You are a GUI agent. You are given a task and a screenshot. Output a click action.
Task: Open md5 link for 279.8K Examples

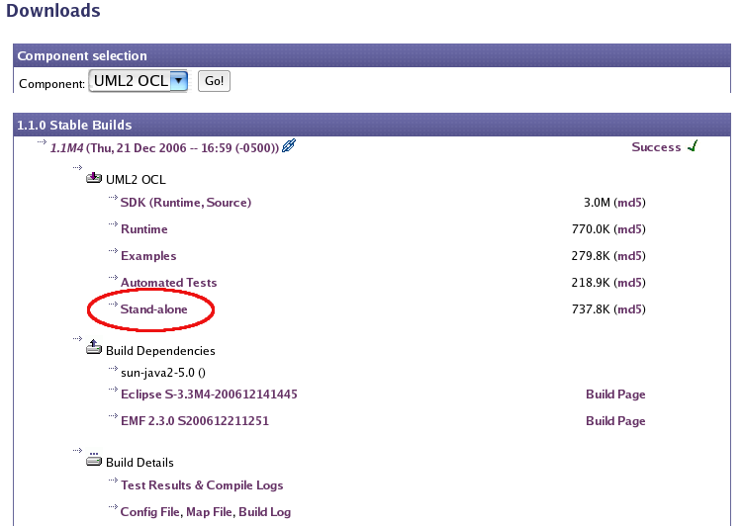tap(629, 256)
